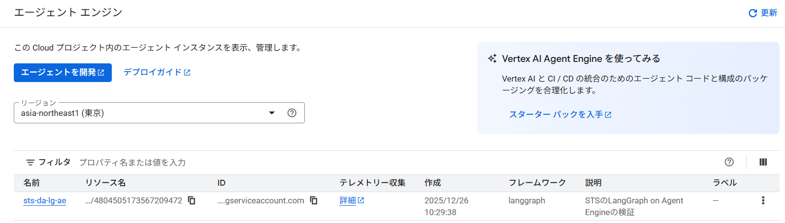
Task: Click the refresh (更新) icon
Action: coord(752,13)
